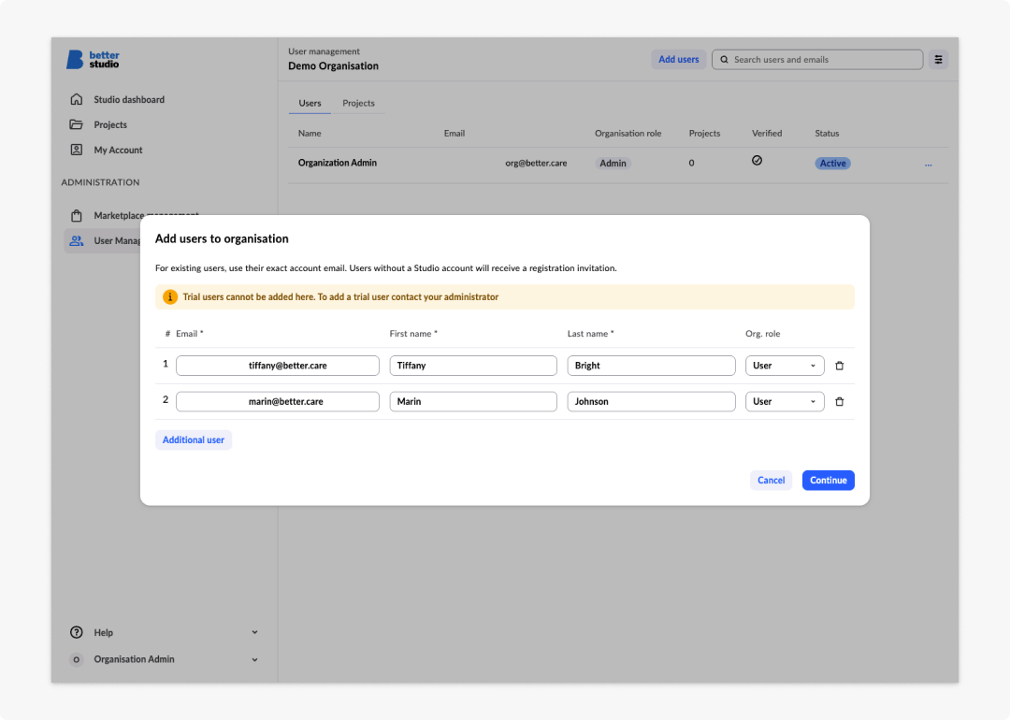Click the Verified column header

767,134
